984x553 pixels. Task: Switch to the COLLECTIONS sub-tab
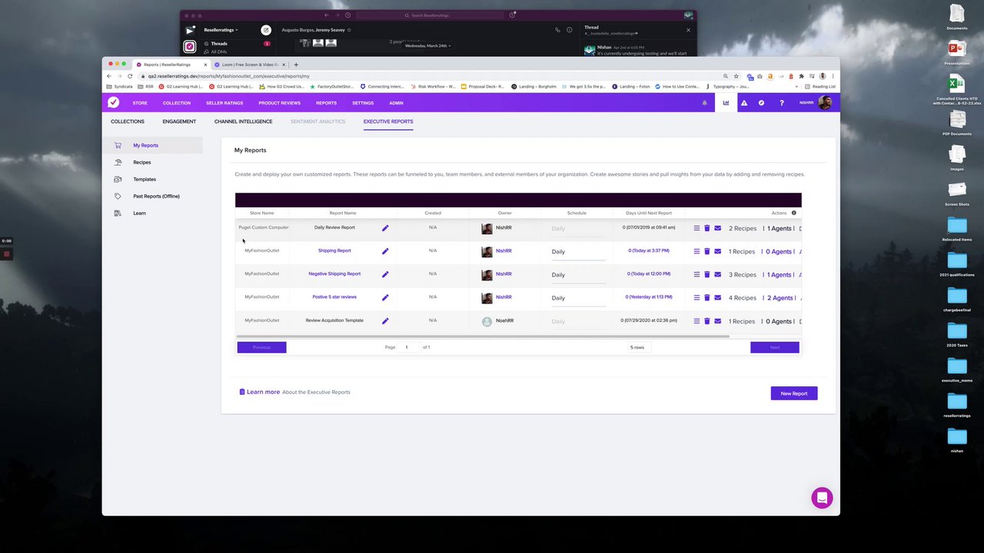[x=128, y=121]
